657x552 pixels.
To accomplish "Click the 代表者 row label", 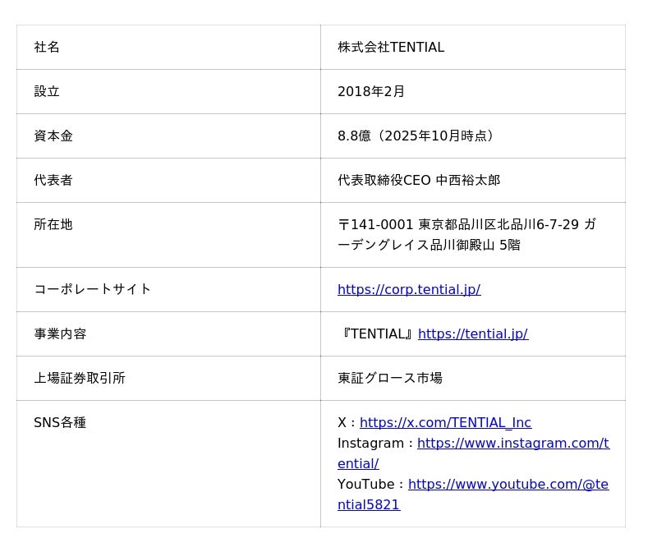I will tap(53, 181).
